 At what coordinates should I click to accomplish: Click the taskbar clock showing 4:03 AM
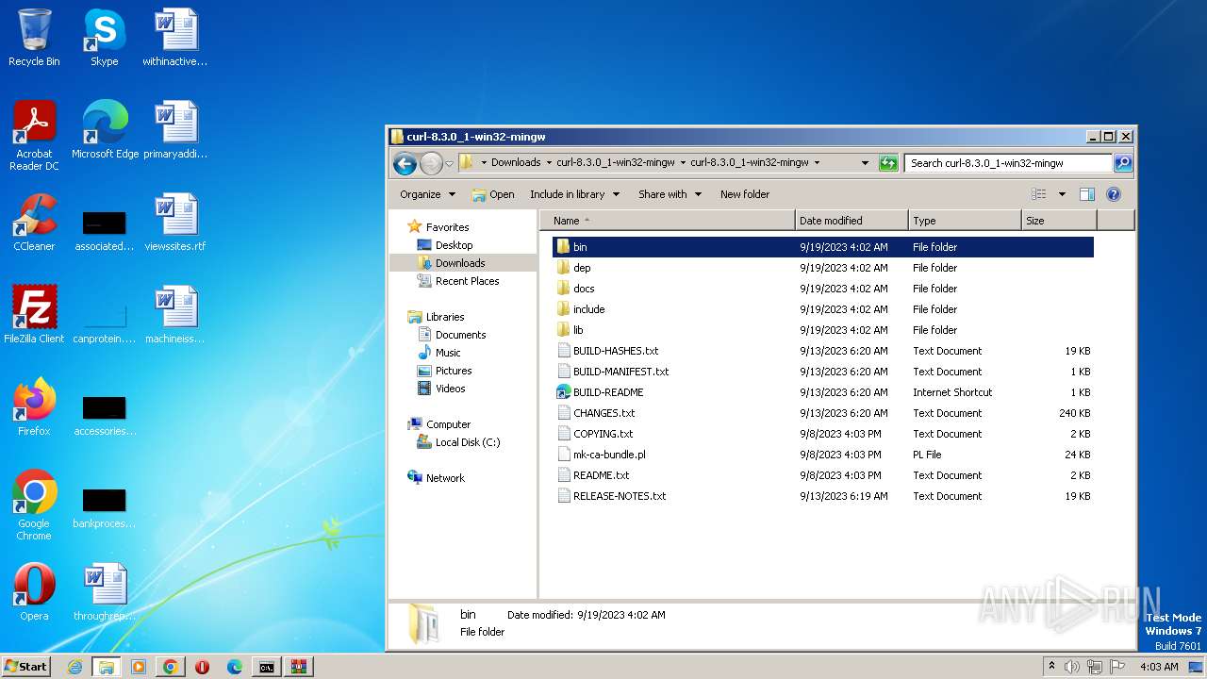(1159, 667)
